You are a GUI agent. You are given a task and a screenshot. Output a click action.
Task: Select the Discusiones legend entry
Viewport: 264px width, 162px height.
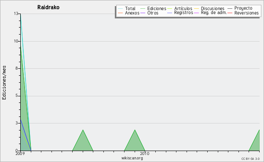click(x=213, y=8)
